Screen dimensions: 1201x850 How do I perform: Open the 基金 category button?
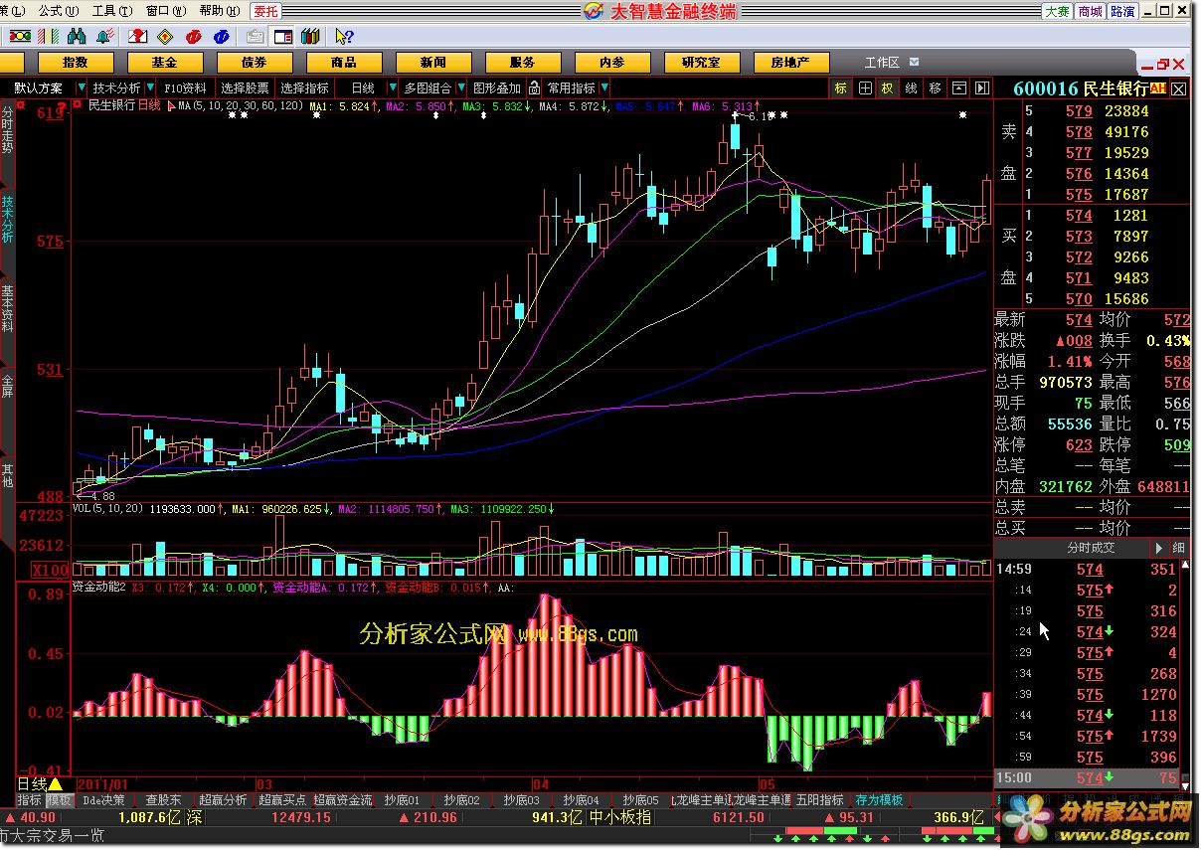click(164, 62)
